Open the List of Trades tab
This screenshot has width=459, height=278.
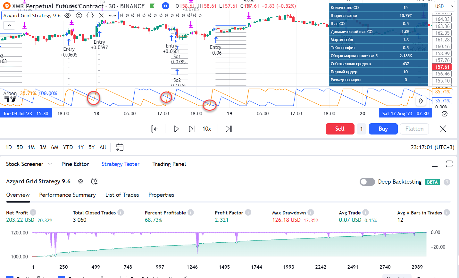coord(122,195)
